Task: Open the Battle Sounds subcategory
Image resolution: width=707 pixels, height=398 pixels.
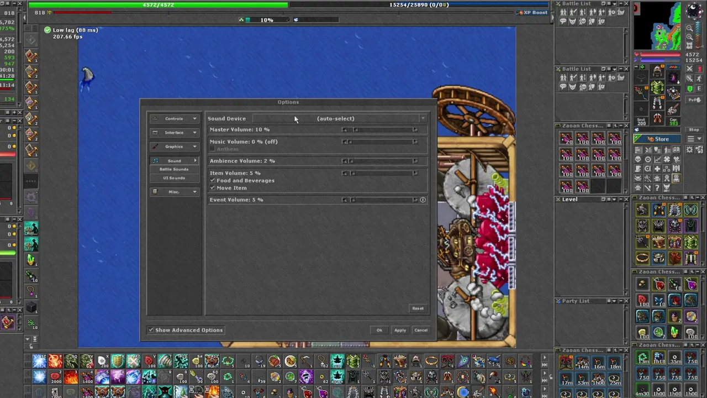Action: (x=174, y=169)
